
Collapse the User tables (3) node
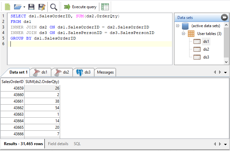(x=184, y=34)
